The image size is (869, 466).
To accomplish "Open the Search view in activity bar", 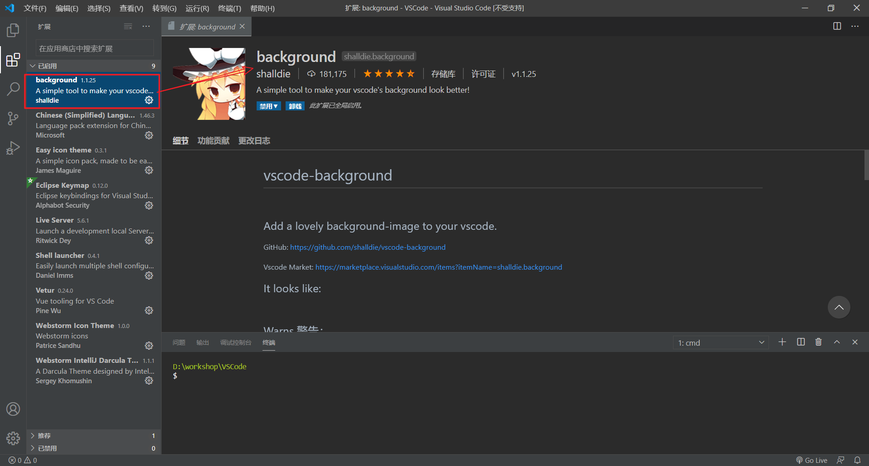I will pos(13,89).
